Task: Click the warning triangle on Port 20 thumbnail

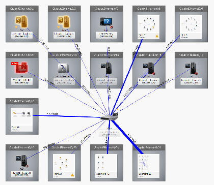Action: click(x=72, y=175)
